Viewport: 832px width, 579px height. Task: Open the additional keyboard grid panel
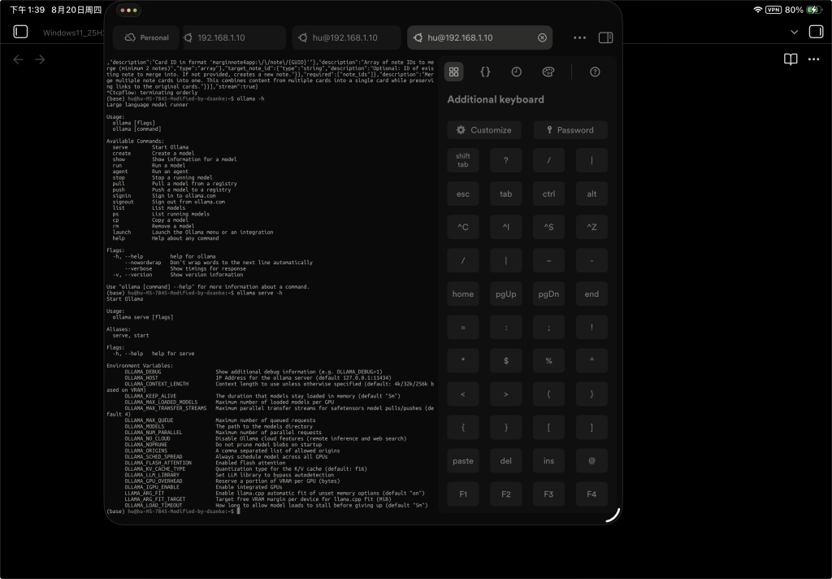453,72
